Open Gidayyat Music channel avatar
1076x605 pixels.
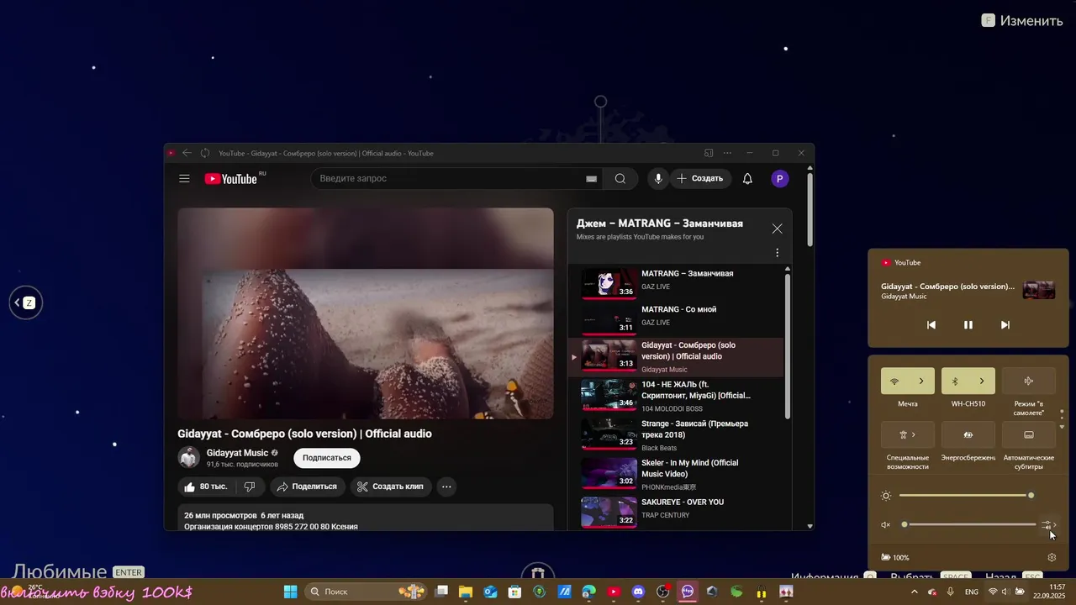tap(189, 457)
